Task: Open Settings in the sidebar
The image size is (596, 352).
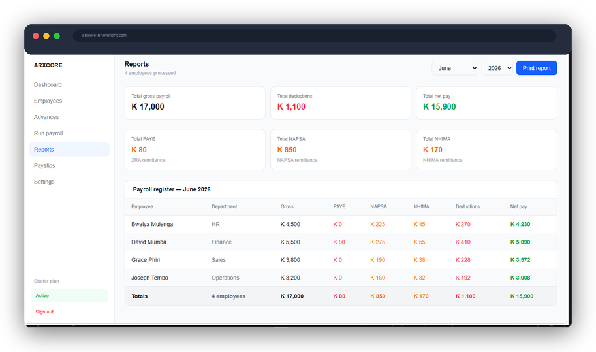Action: click(44, 182)
